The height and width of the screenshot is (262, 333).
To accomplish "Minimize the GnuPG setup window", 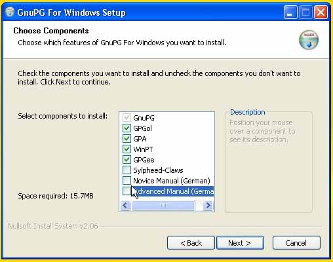I will [290, 12].
